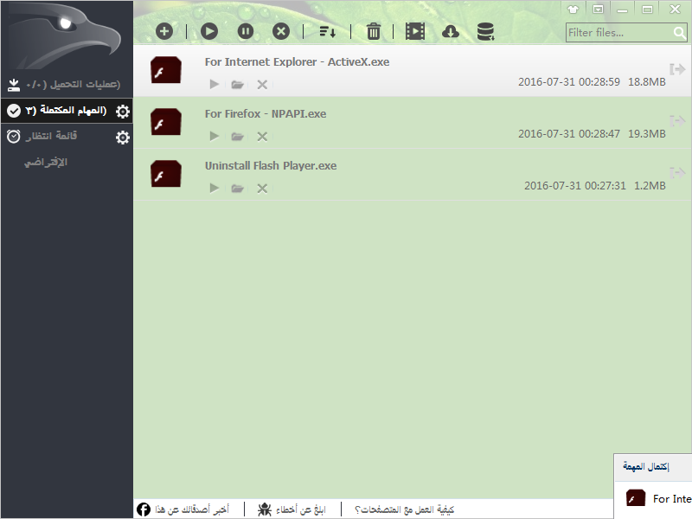Viewport: 692px width, 519px height.
Task: Select the Uninstall Flash Player.exe row
Action: point(413,175)
